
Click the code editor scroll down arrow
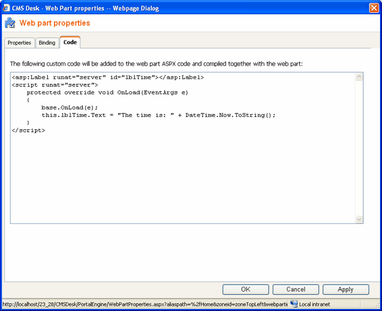(x=358, y=219)
